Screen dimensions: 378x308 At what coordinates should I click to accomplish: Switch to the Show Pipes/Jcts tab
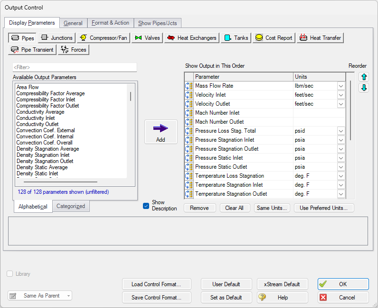point(157,23)
